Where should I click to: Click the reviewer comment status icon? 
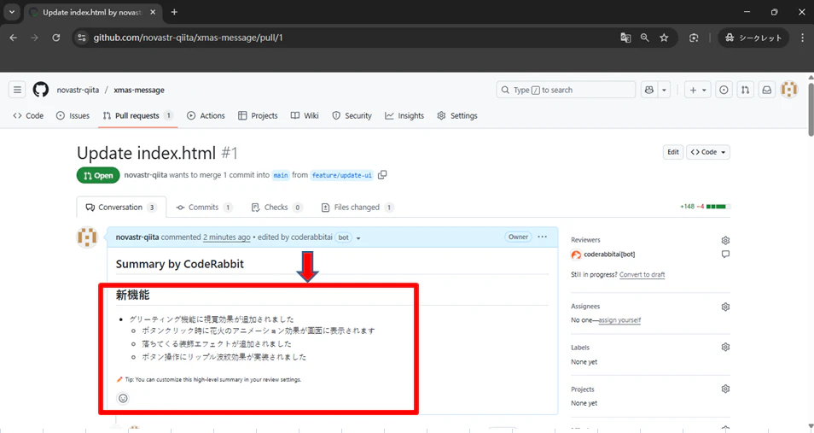725,255
